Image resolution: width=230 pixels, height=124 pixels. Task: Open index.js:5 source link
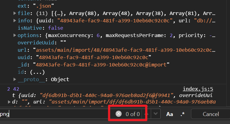coord(198,89)
